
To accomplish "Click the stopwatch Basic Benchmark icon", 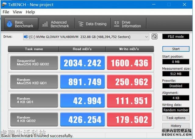I will 9,24.
